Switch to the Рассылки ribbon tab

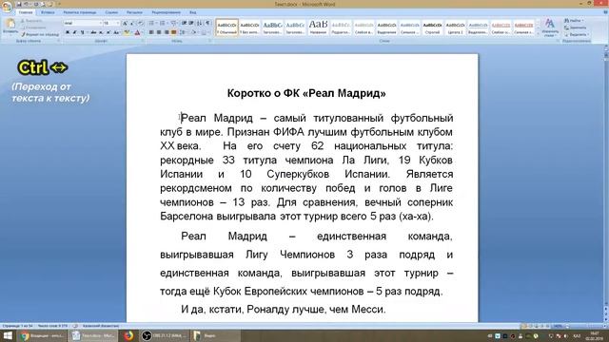click(134, 12)
